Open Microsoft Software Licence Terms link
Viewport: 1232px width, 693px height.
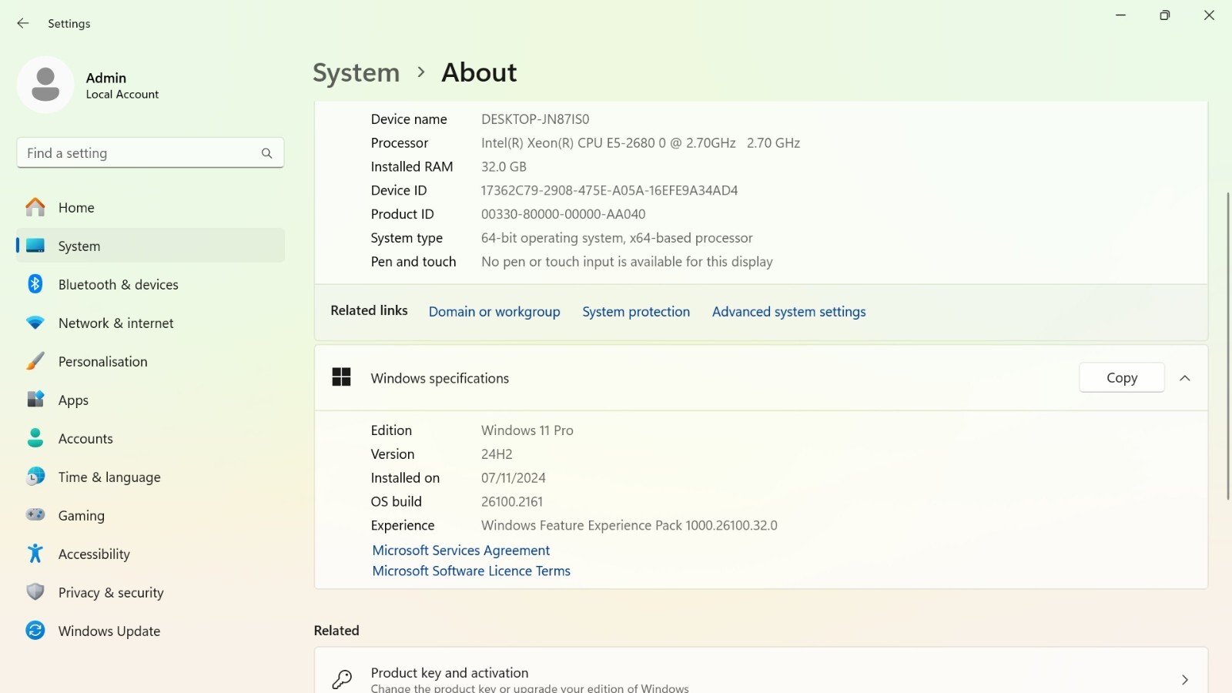[471, 571]
